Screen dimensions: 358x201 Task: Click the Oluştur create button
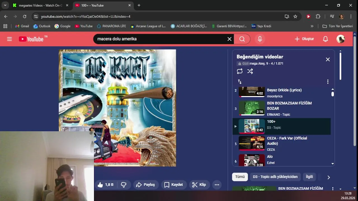[304, 39]
